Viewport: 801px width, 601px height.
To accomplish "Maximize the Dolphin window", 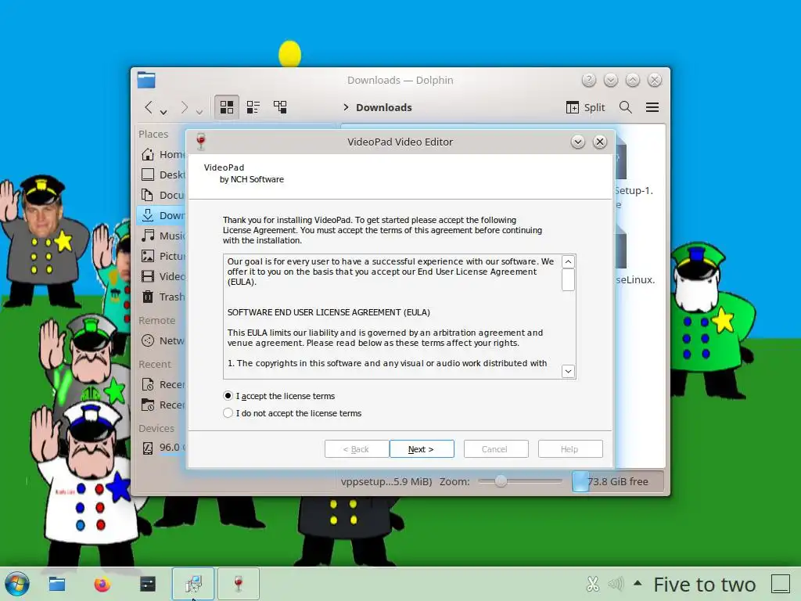I will coord(632,81).
